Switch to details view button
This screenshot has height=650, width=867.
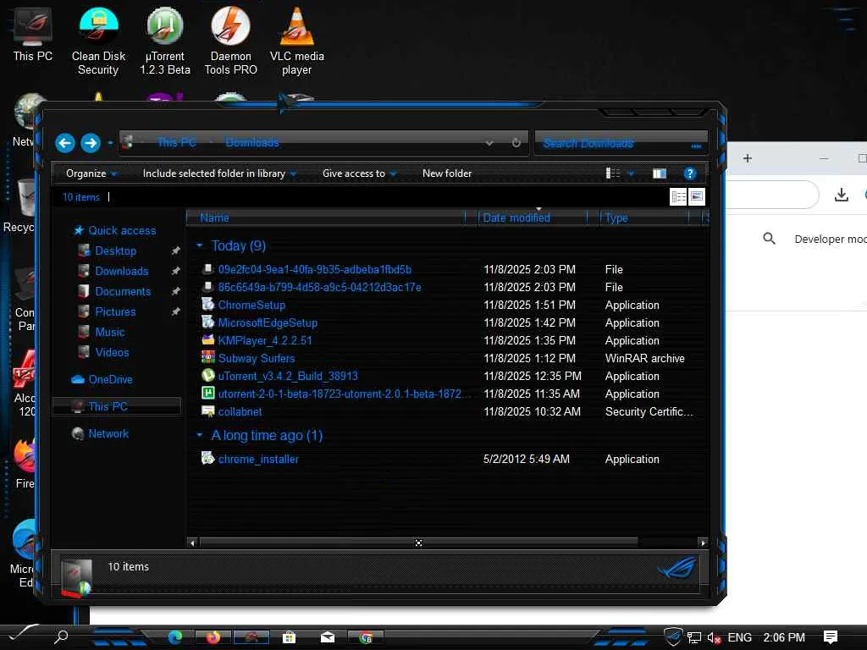tap(678, 196)
